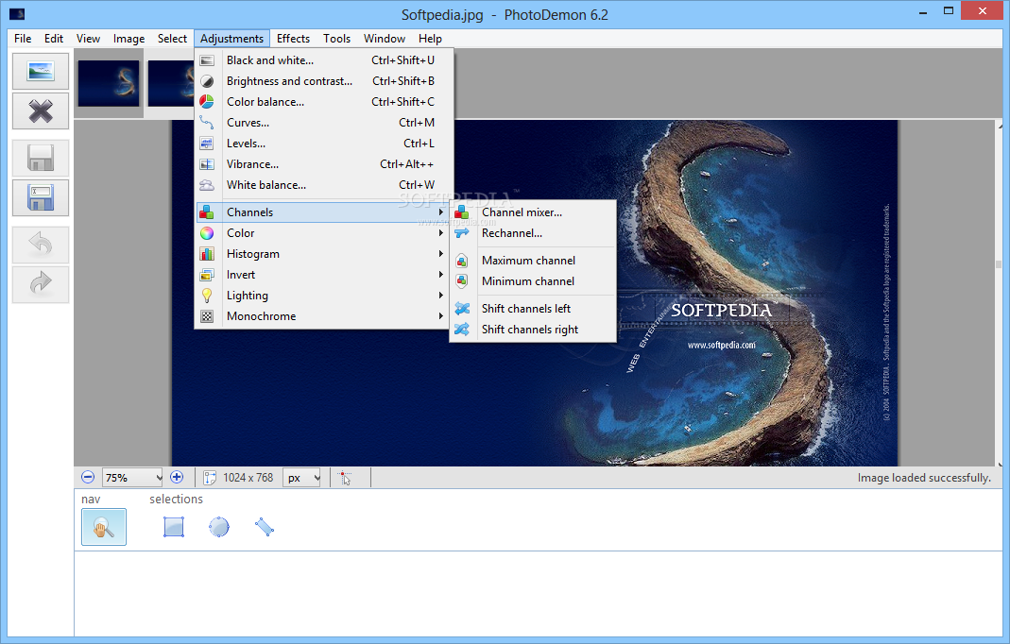Select Levels... menu entry
This screenshot has height=644, width=1010.
(324, 144)
